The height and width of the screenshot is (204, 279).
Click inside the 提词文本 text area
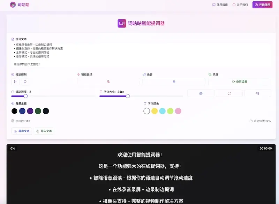click(x=141, y=55)
